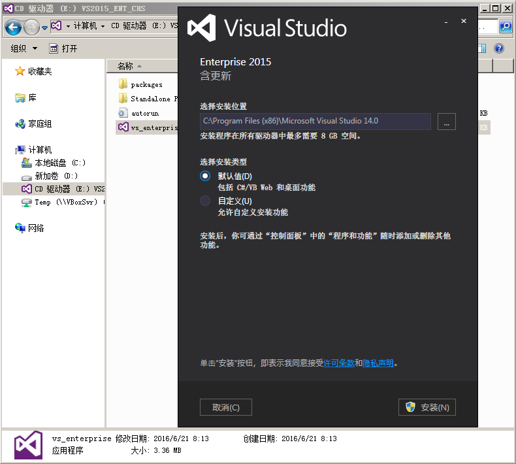Viewport: 516px width, 464px height.
Task: Click the autorun file icon
Action: 123,112
